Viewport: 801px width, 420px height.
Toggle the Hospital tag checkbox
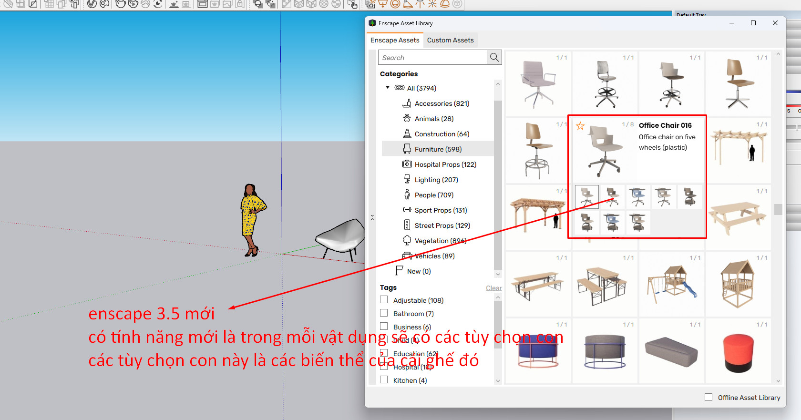coord(384,367)
